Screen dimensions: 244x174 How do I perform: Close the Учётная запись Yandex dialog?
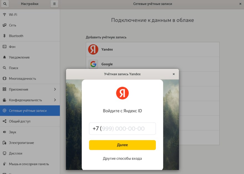174,74
